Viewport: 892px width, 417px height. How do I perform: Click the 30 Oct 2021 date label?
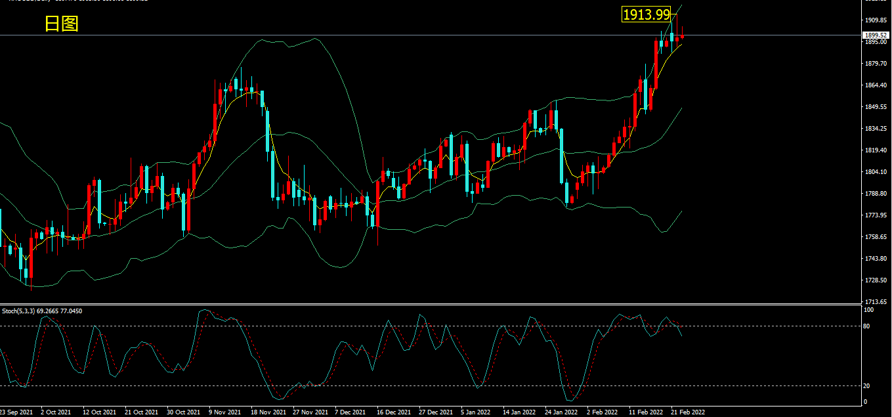(183, 412)
